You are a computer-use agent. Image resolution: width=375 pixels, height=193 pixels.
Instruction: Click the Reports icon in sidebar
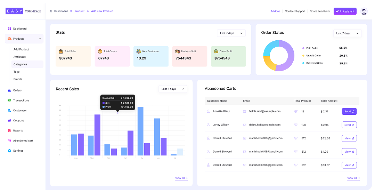pos(10,131)
